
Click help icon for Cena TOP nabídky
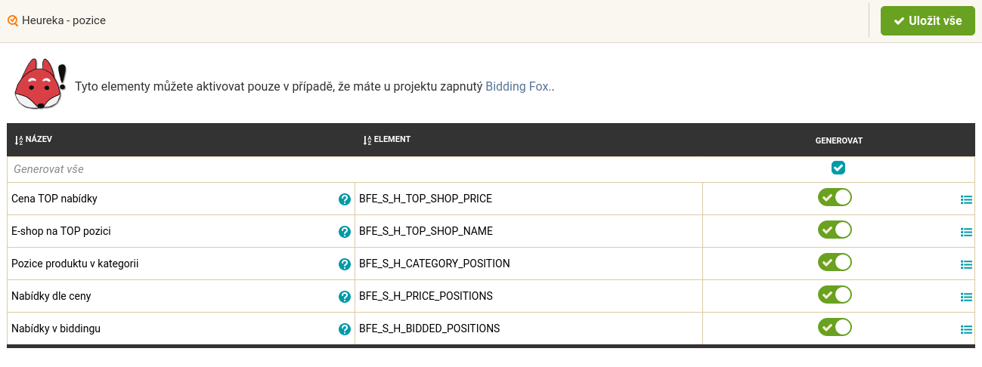(345, 199)
